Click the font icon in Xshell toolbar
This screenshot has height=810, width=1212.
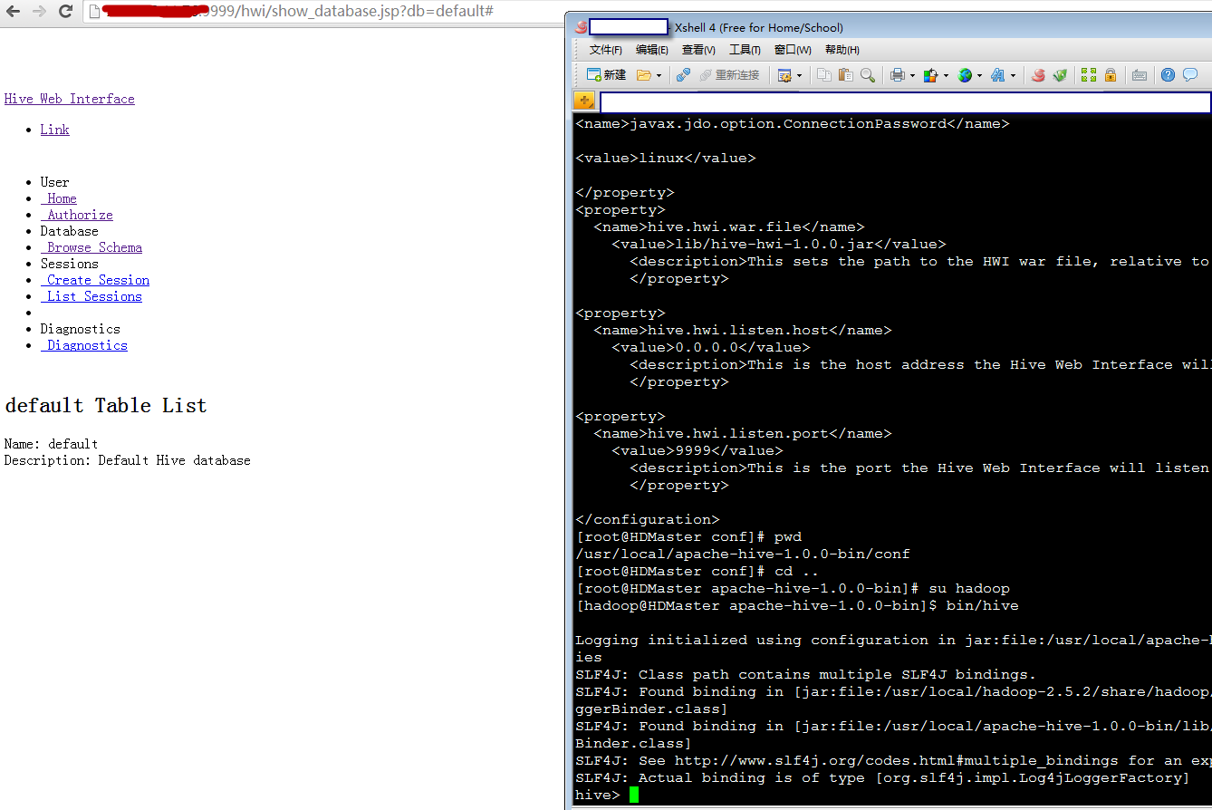[997, 75]
